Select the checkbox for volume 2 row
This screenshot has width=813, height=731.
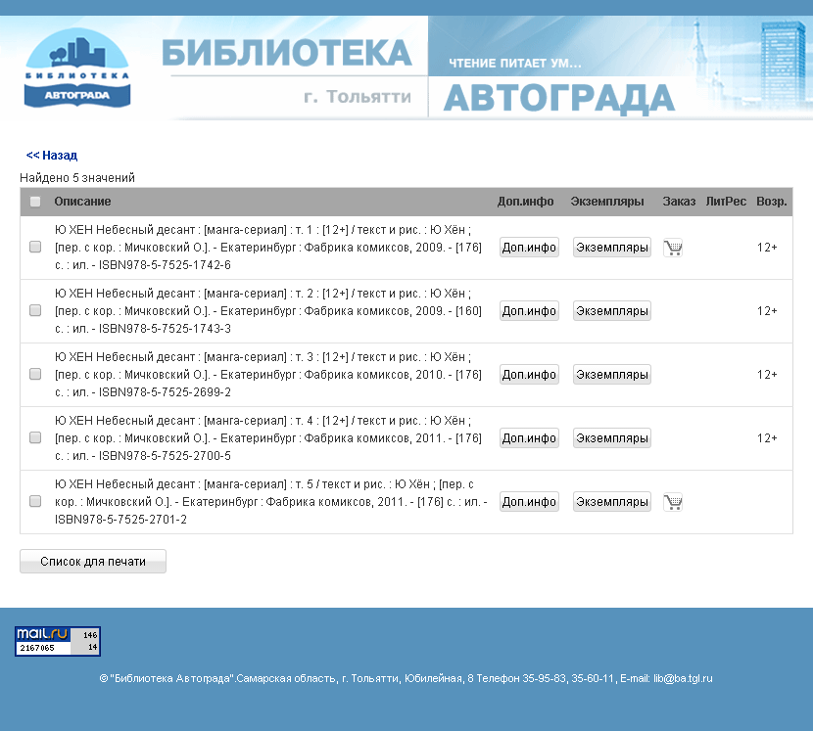coord(35,311)
